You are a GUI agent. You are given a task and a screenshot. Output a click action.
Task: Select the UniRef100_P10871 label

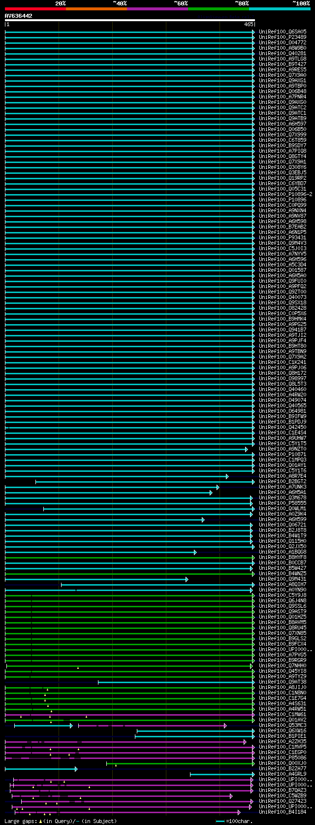click(283, 454)
